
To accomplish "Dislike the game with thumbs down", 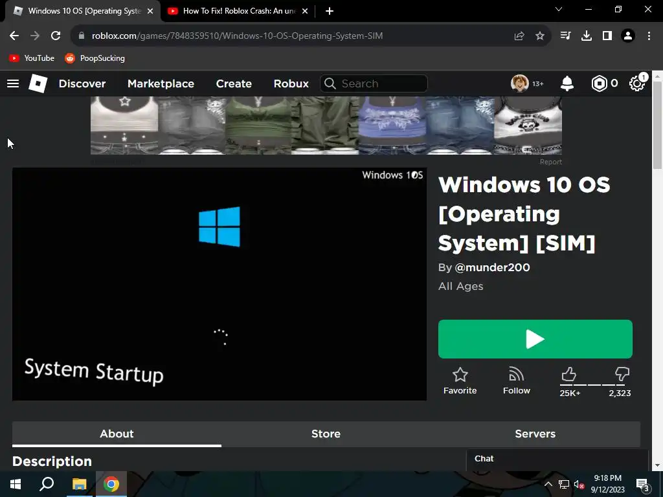I will coord(622,375).
